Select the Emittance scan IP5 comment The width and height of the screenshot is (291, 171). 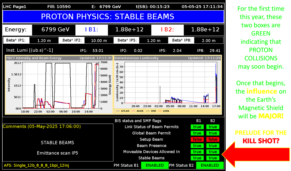[57, 153]
